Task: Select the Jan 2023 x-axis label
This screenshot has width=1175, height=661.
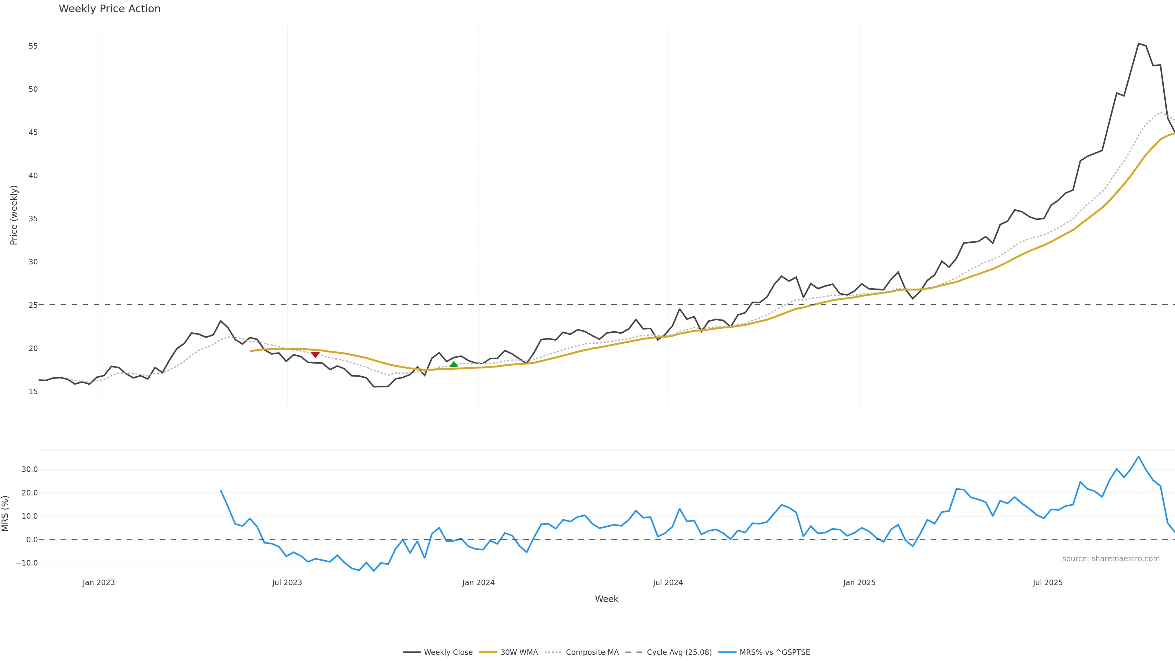Action: tap(99, 583)
